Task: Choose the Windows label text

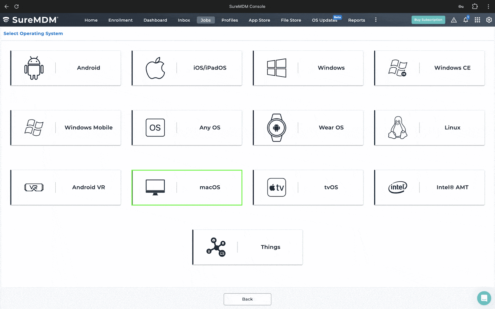Action: [331, 68]
